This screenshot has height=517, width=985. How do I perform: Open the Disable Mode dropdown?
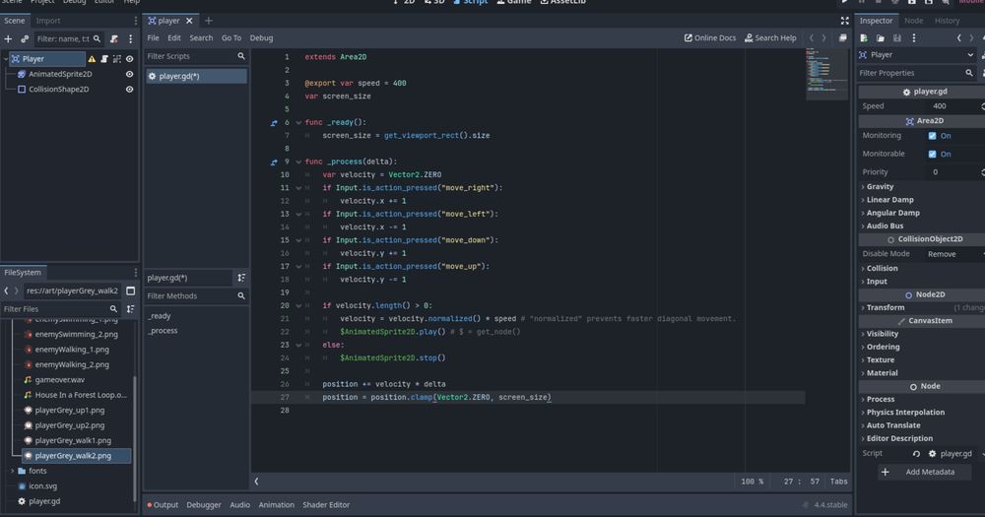click(952, 254)
